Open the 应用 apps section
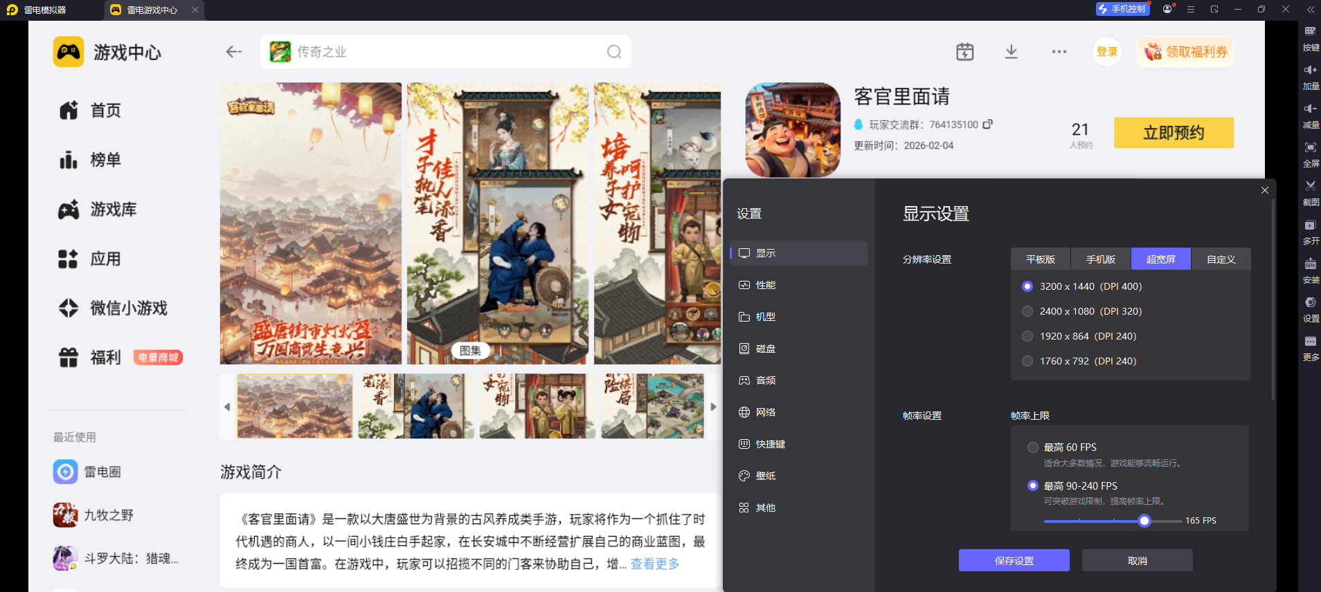1321x592 pixels. 90,259
